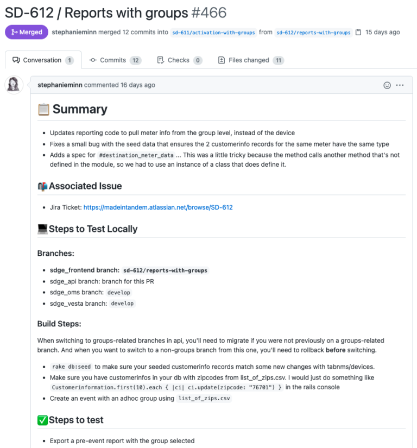Open the emoji reaction smiley icon
The image size is (417, 448).
(x=387, y=85)
